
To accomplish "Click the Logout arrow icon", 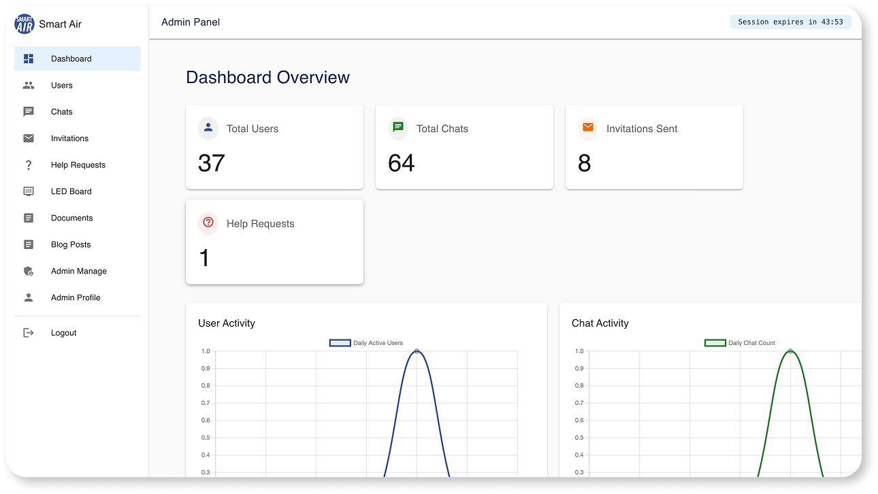I will pyautogui.click(x=29, y=333).
